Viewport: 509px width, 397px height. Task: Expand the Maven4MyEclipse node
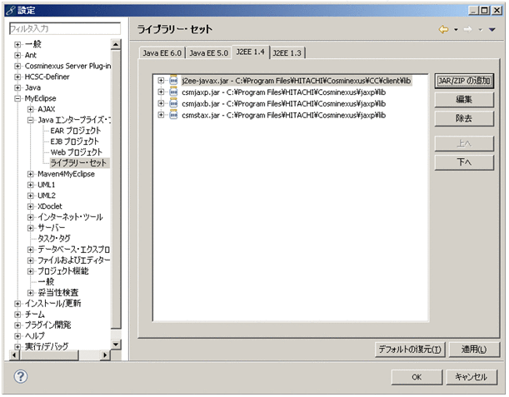[x=30, y=174]
